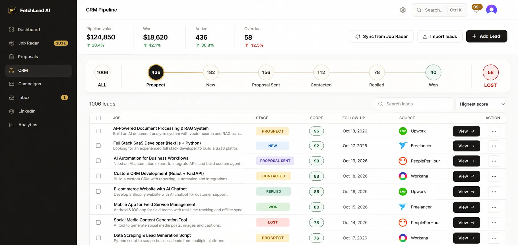Open the three-dot menu for AI-Powered Document Processing
The width and height of the screenshot is (518, 245).
494,131
